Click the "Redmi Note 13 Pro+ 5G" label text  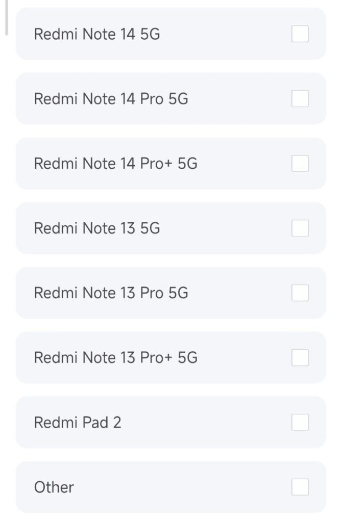coord(115,357)
